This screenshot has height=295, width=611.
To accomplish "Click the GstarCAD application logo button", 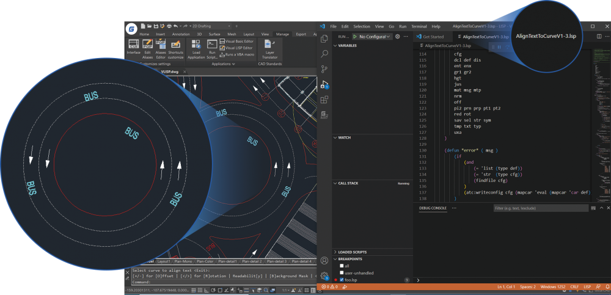I will tap(132, 29).
